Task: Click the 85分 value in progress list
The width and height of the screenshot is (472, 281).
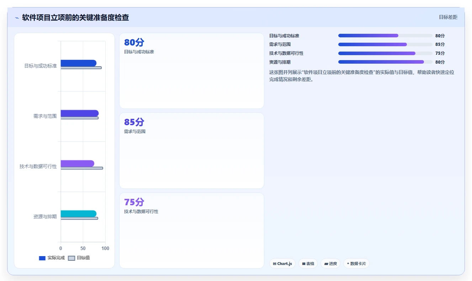Action: click(440, 44)
